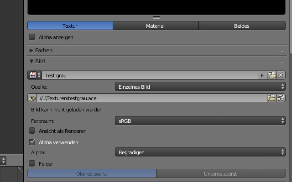Enable Alpha anzeigen checkbox
The height and width of the screenshot is (182, 292).
pyautogui.click(x=32, y=37)
